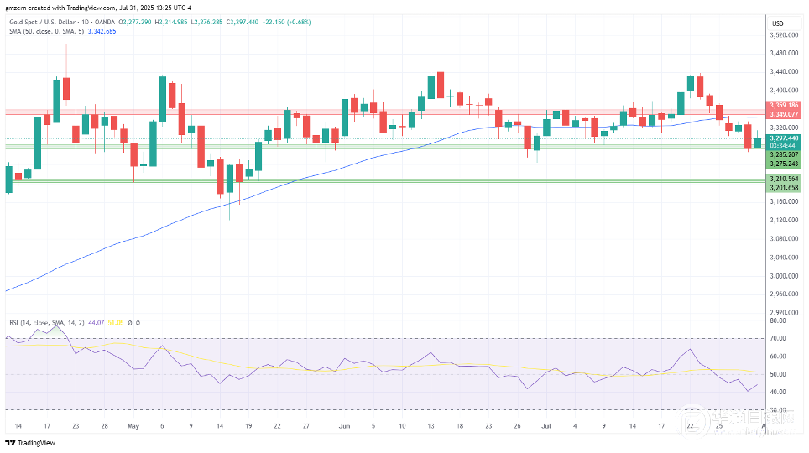This screenshot has height=453, width=809.
Task: Click the second empty-value symbol in RSI legend
Action: (138, 323)
